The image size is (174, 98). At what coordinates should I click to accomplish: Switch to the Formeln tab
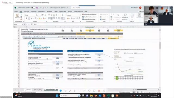[49, 11]
